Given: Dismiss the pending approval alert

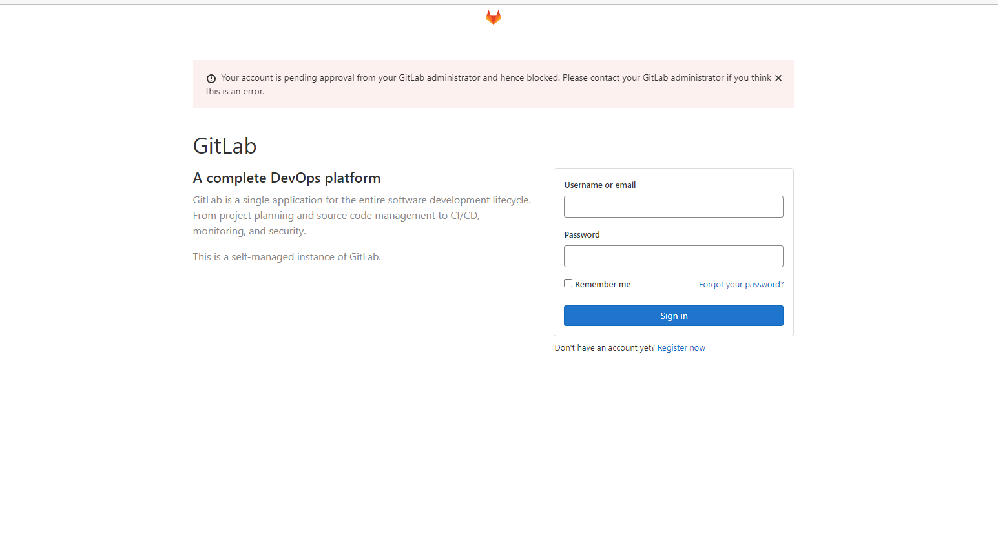Looking at the screenshot, I should click(778, 78).
